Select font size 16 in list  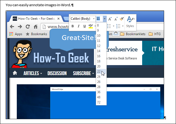pyautogui.click(x=101, y=56)
